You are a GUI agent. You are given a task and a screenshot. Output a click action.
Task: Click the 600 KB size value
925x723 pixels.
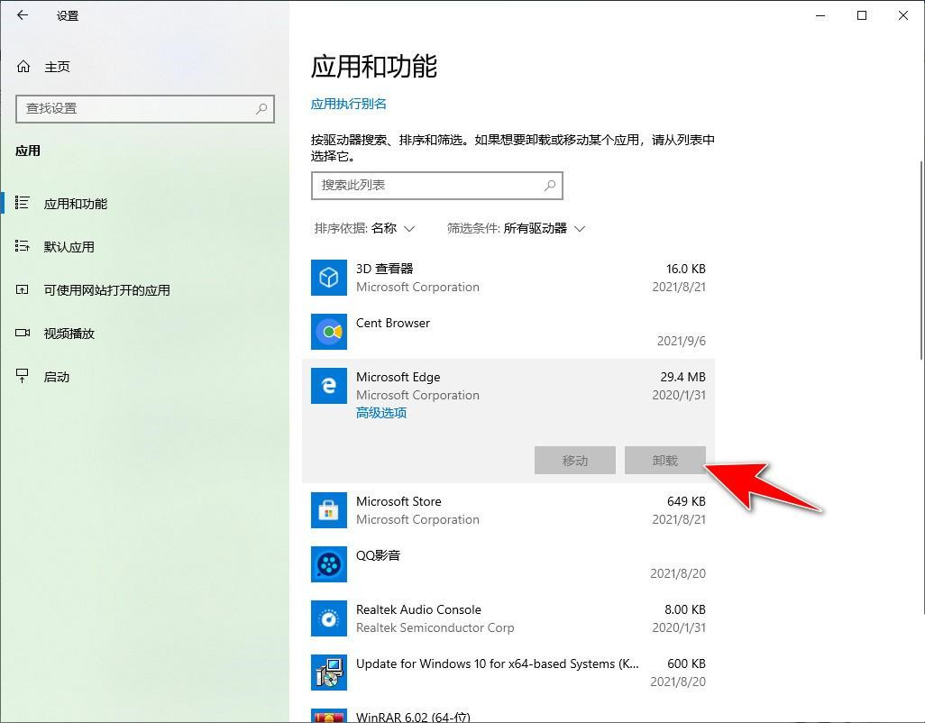coord(686,664)
